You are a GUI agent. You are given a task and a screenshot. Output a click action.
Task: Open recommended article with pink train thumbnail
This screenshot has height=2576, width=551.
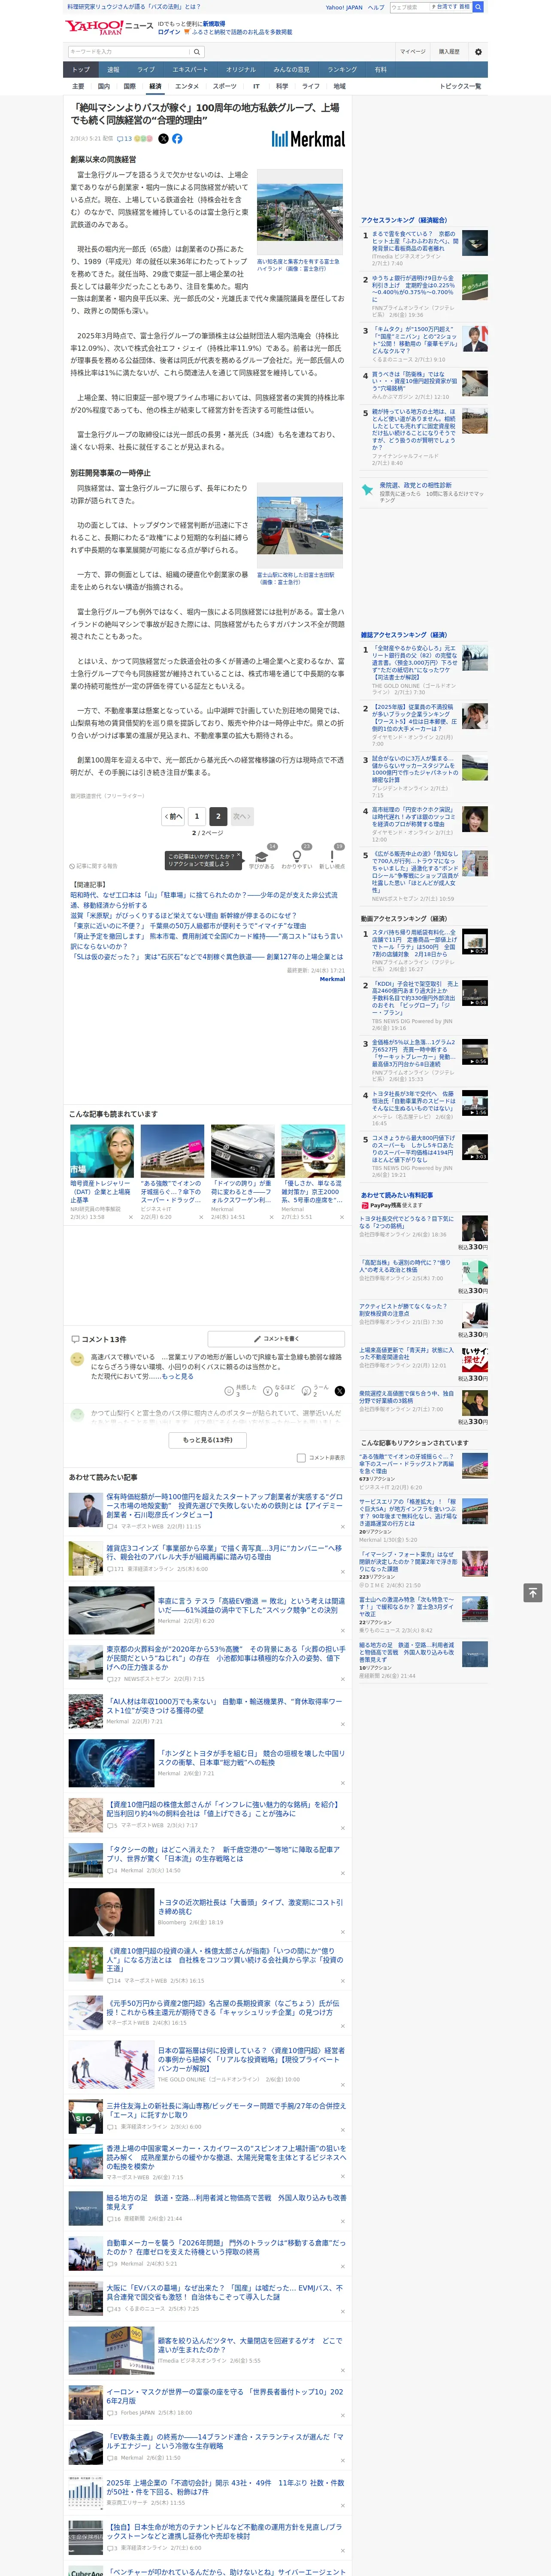313,1150
